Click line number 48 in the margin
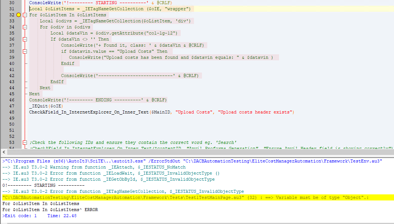 click(11, 112)
